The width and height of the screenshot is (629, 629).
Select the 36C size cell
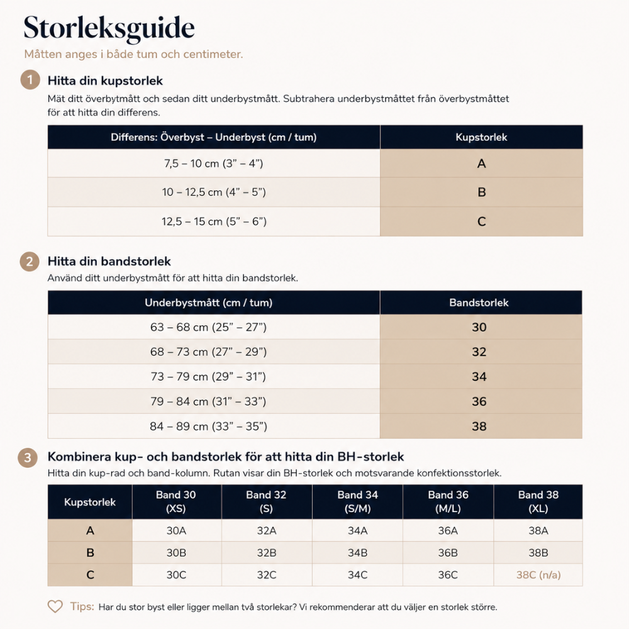click(x=448, y=575)
